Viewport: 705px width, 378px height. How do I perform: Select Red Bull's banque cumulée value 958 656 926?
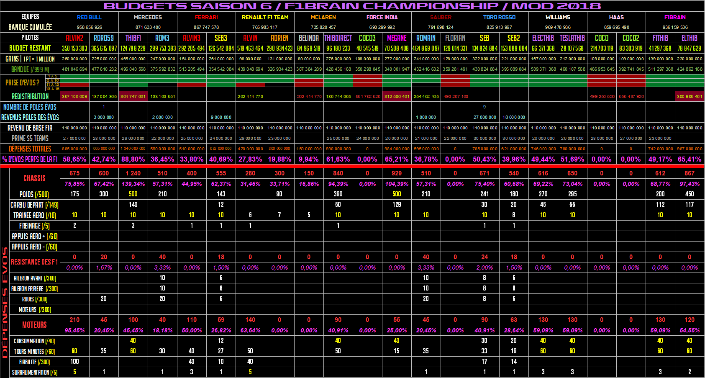tap(89, 27)
